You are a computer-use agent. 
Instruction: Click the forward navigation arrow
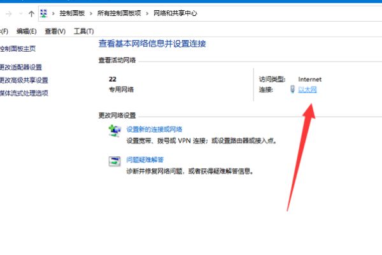(x=8, y=13)
